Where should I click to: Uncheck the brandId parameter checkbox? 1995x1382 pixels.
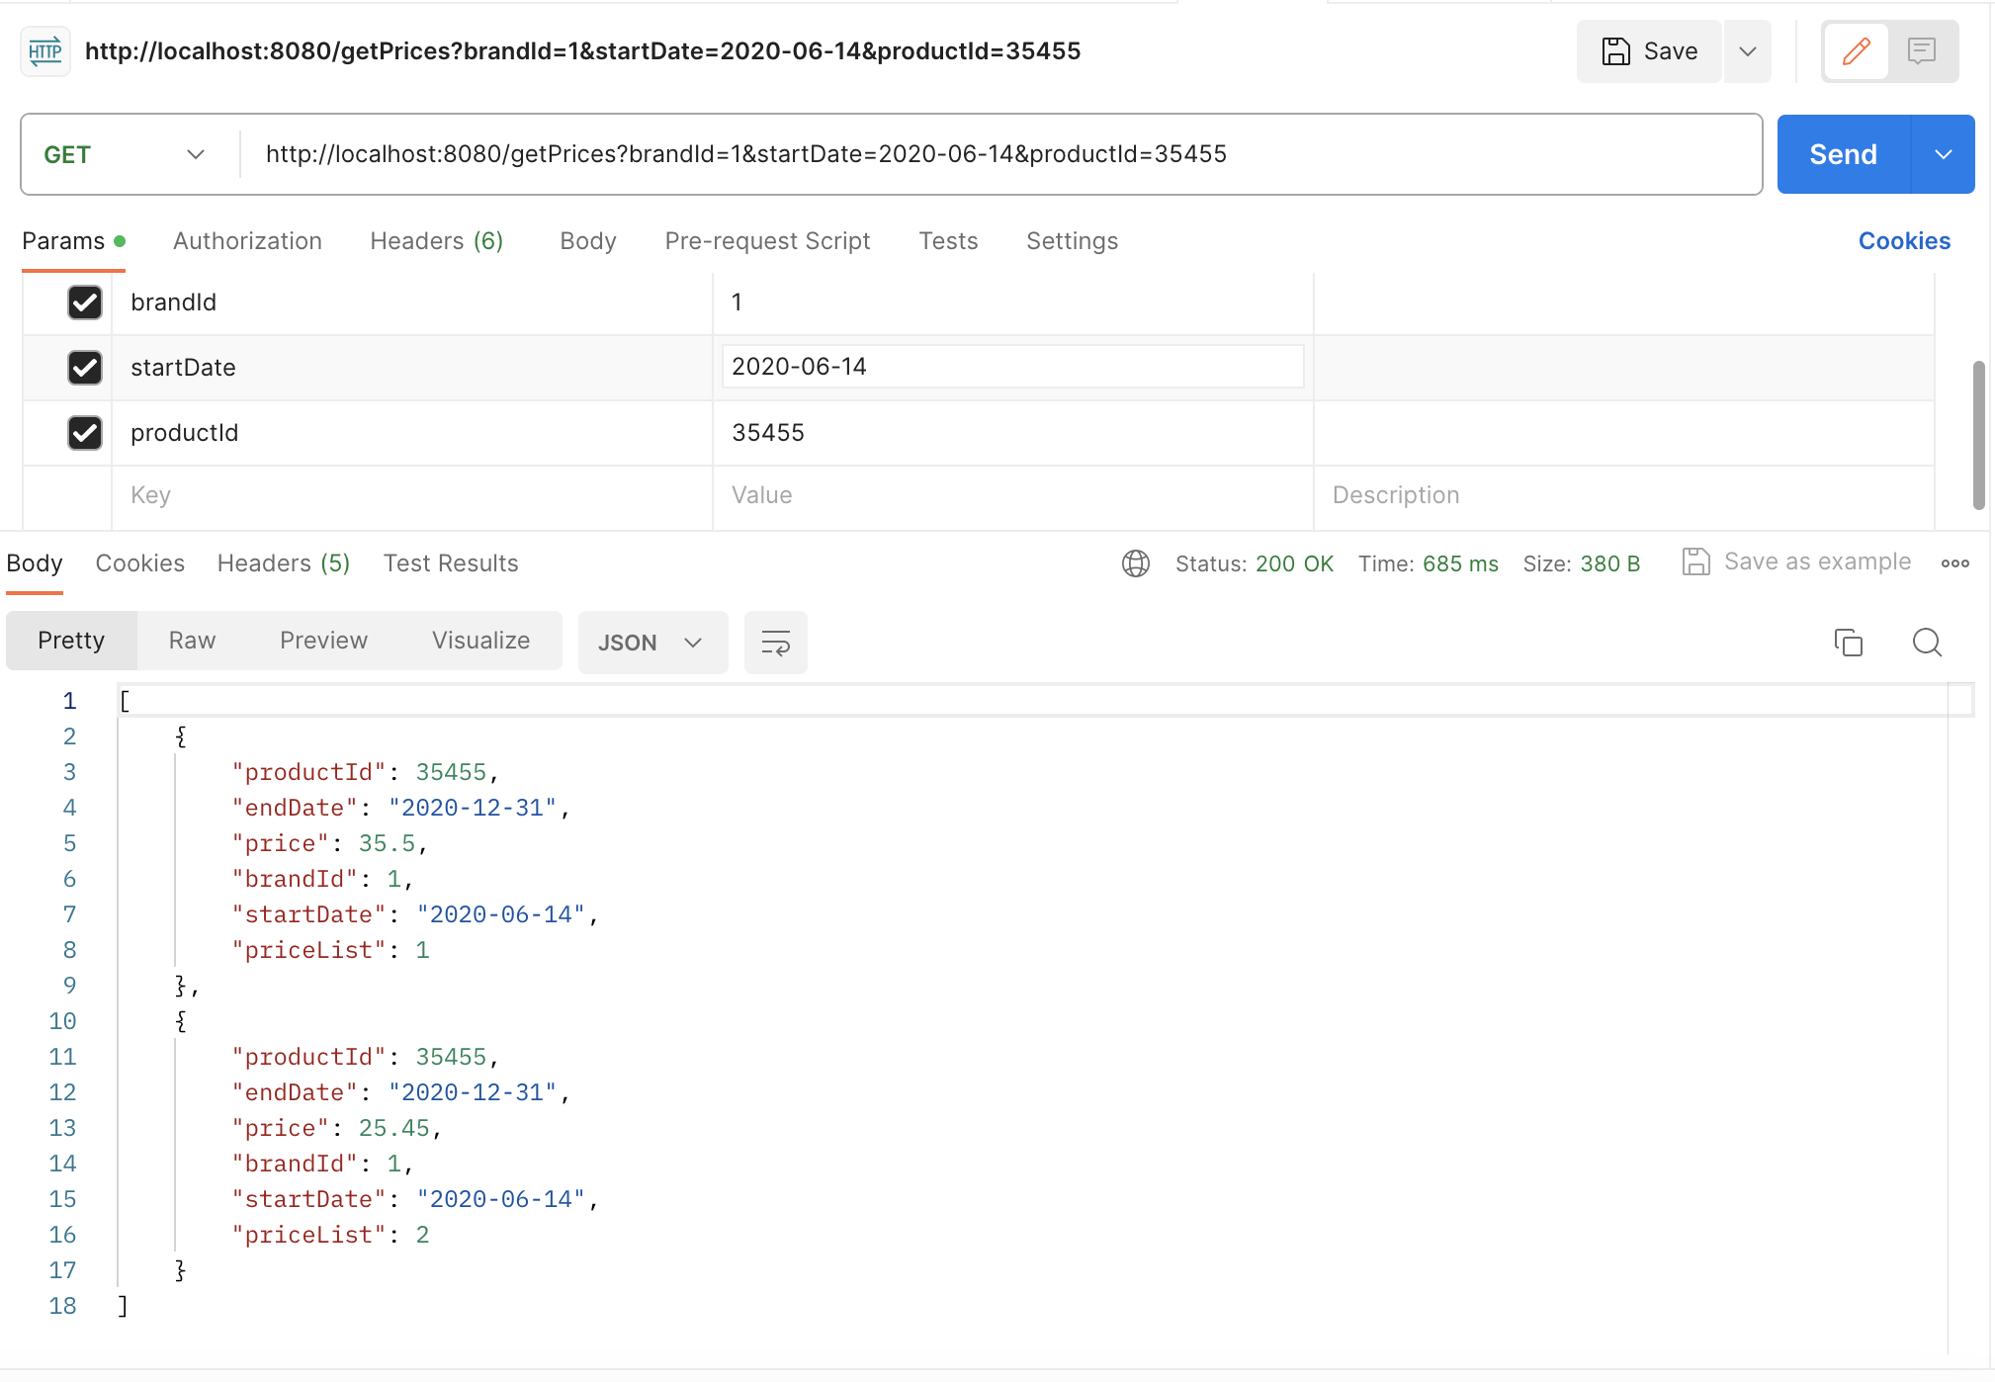(85, 302)
